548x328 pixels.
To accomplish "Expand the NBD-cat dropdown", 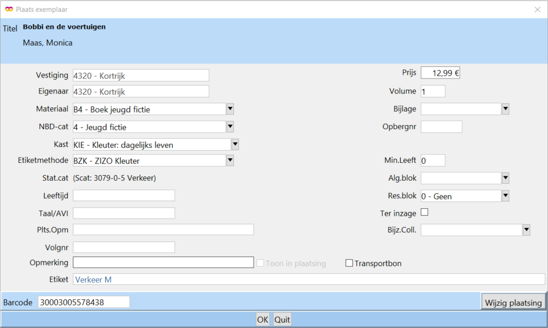I will pyautogui.click(x=230, y=127).
